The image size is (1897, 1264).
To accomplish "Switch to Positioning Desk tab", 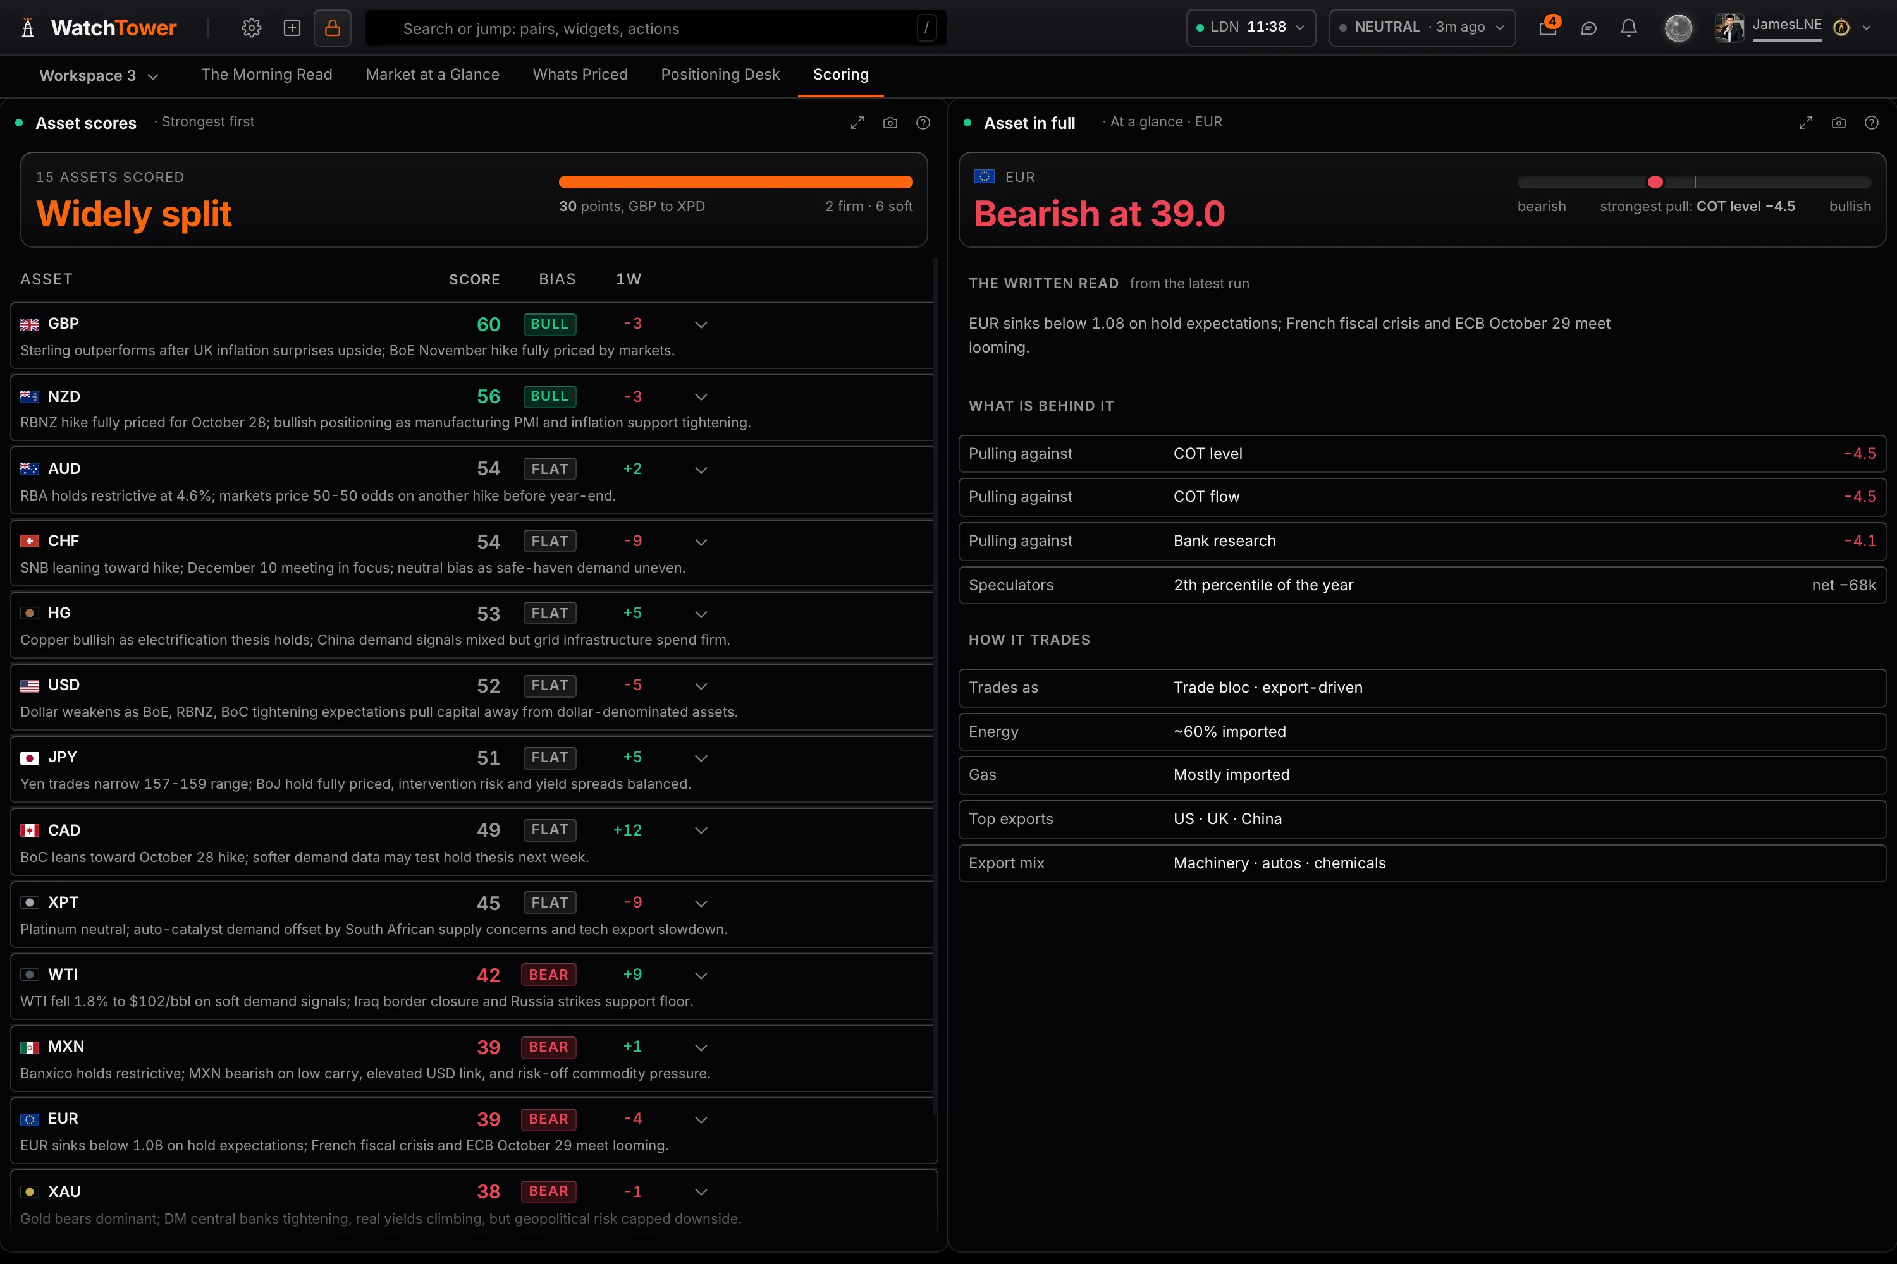I will coord(720,74).
